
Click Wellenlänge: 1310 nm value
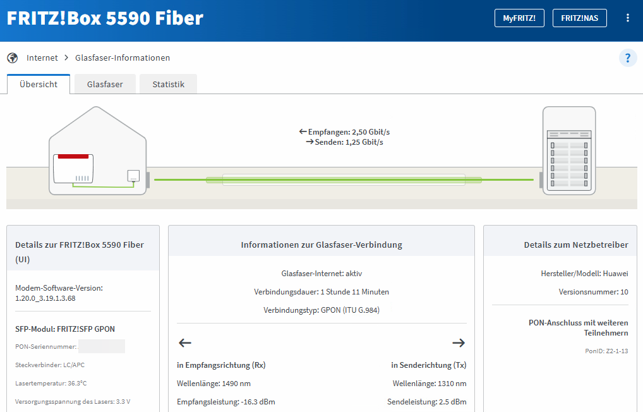tap(430, 384)
